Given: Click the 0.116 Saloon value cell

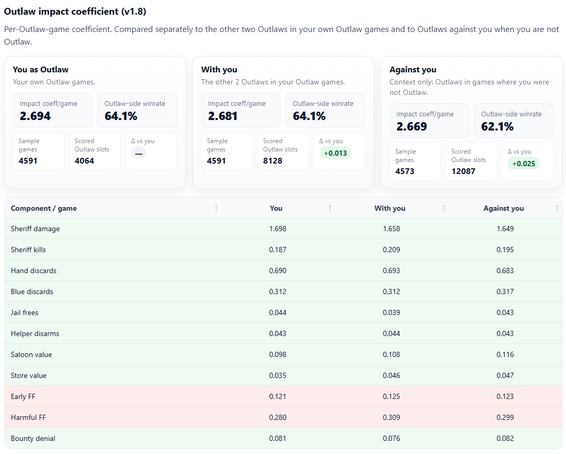Looking at the screenshot, I should [x=505, y=355].
